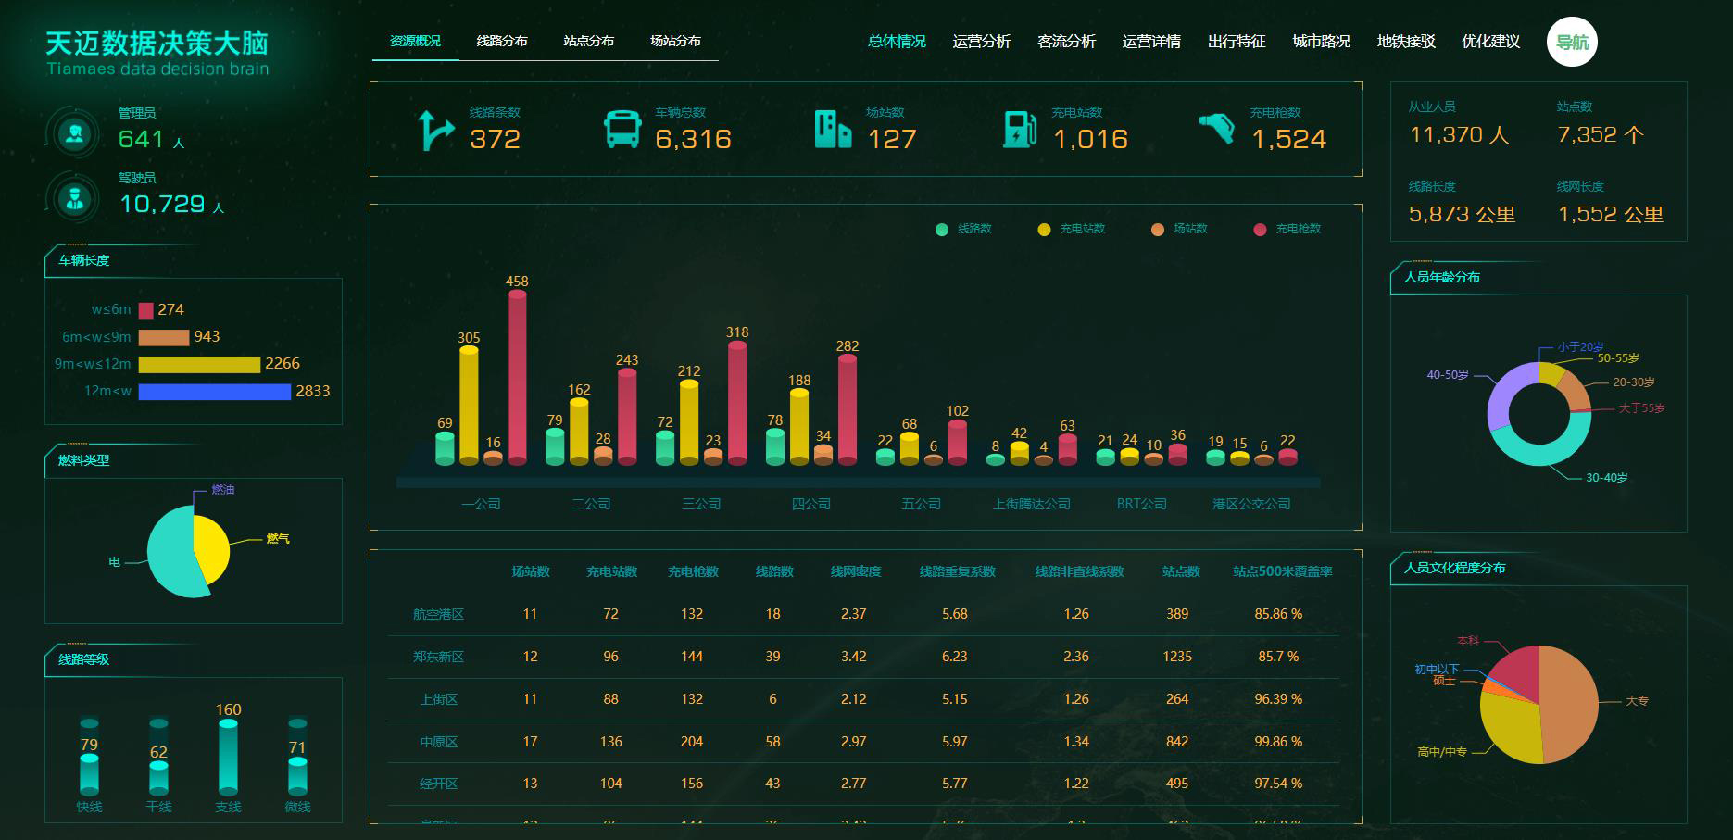The height and width of the screenshot is (840, 1733).
Task: Click the station building icon
Action: 833,130
